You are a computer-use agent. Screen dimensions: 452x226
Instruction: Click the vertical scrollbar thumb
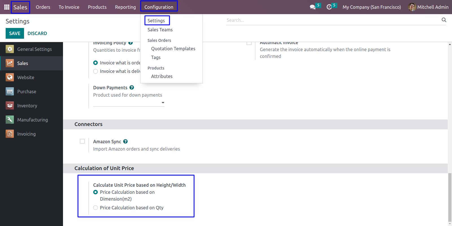click(x=450, y=198)
